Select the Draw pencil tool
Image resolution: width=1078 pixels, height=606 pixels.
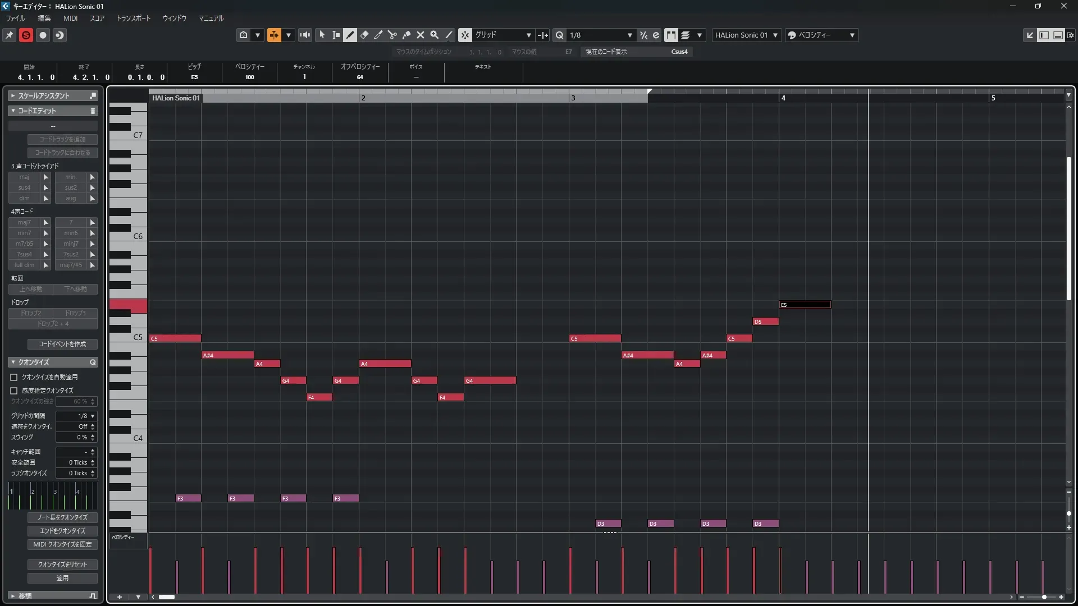pyautogui.click(x=350, y=35)
